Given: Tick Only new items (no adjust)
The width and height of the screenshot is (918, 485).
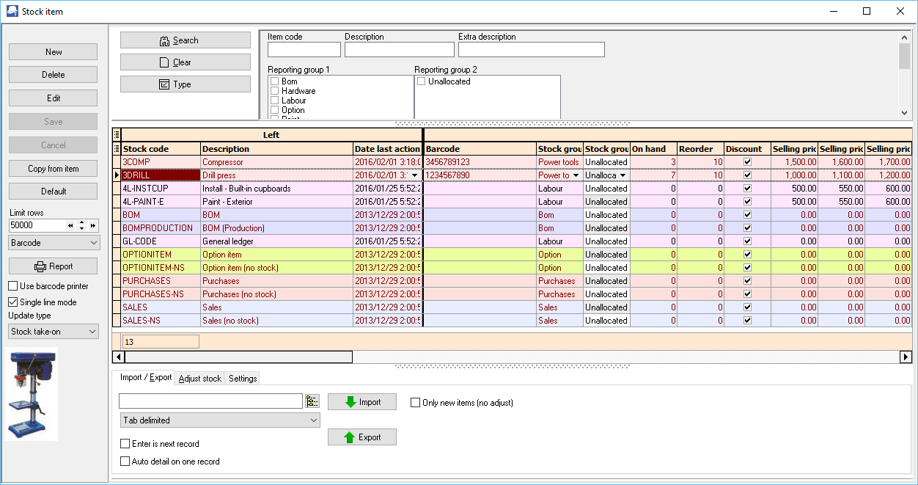Looking at the screenshot, I should 416,403.
